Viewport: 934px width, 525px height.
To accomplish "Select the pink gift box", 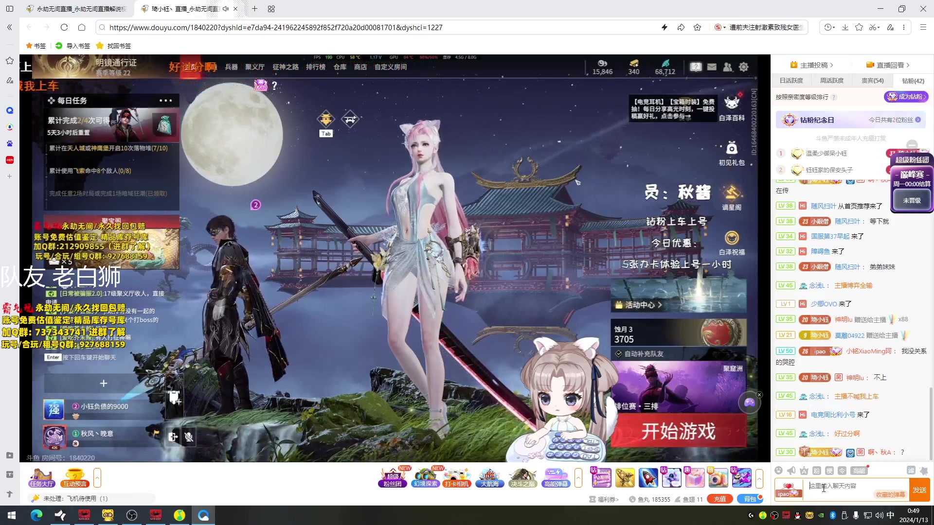I will (695, 478).
